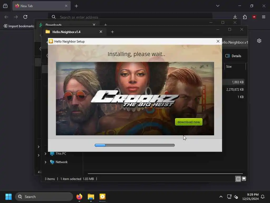
Task: Add new tab in Downloads Explorer window
Action: tap(105, 25)
